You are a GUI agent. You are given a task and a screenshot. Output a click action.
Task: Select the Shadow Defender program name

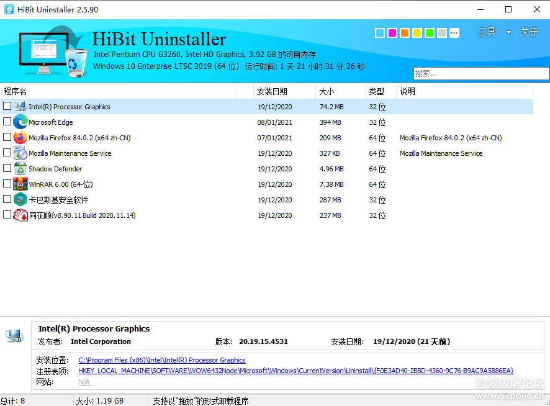(x=55, y=169)
